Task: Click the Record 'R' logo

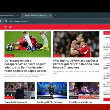Action: pos(10,27)
